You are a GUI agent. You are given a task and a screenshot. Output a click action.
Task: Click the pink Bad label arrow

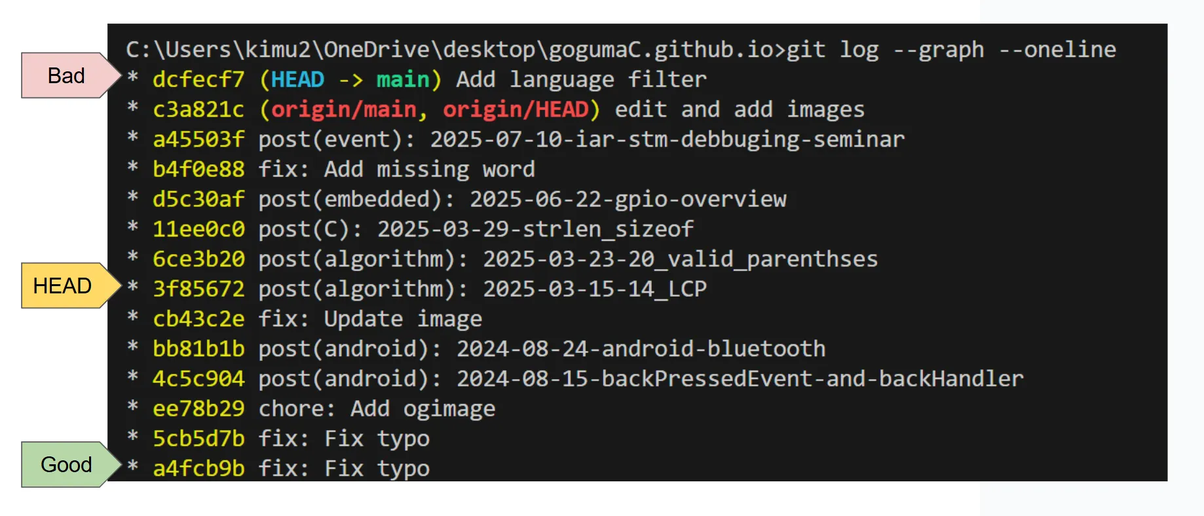click(71, 75)
